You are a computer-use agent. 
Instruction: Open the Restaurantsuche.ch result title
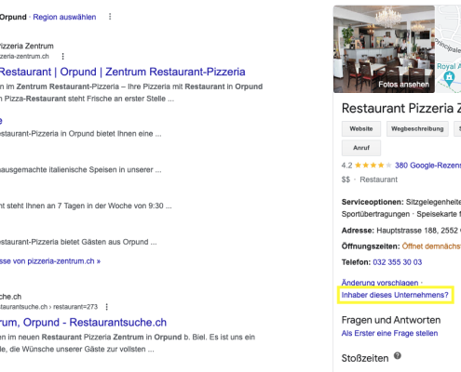pyautogui.click(x=83, y=323)
